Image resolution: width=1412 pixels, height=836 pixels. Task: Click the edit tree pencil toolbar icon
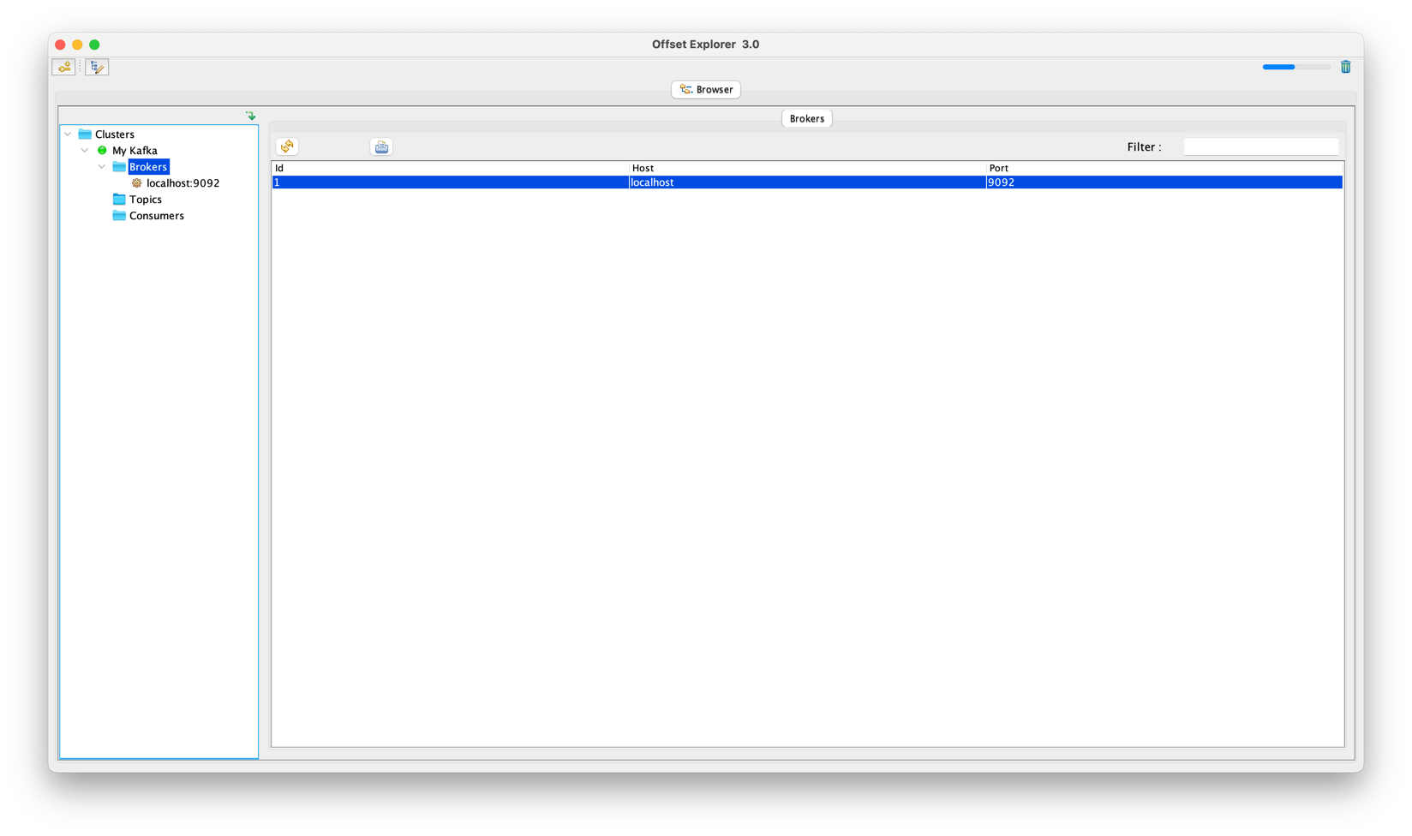click(97, 67)
